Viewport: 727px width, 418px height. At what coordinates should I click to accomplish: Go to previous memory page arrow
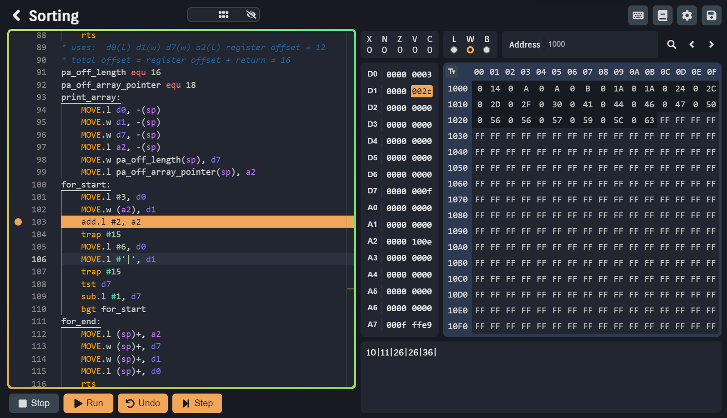click(x=692, y=44)
